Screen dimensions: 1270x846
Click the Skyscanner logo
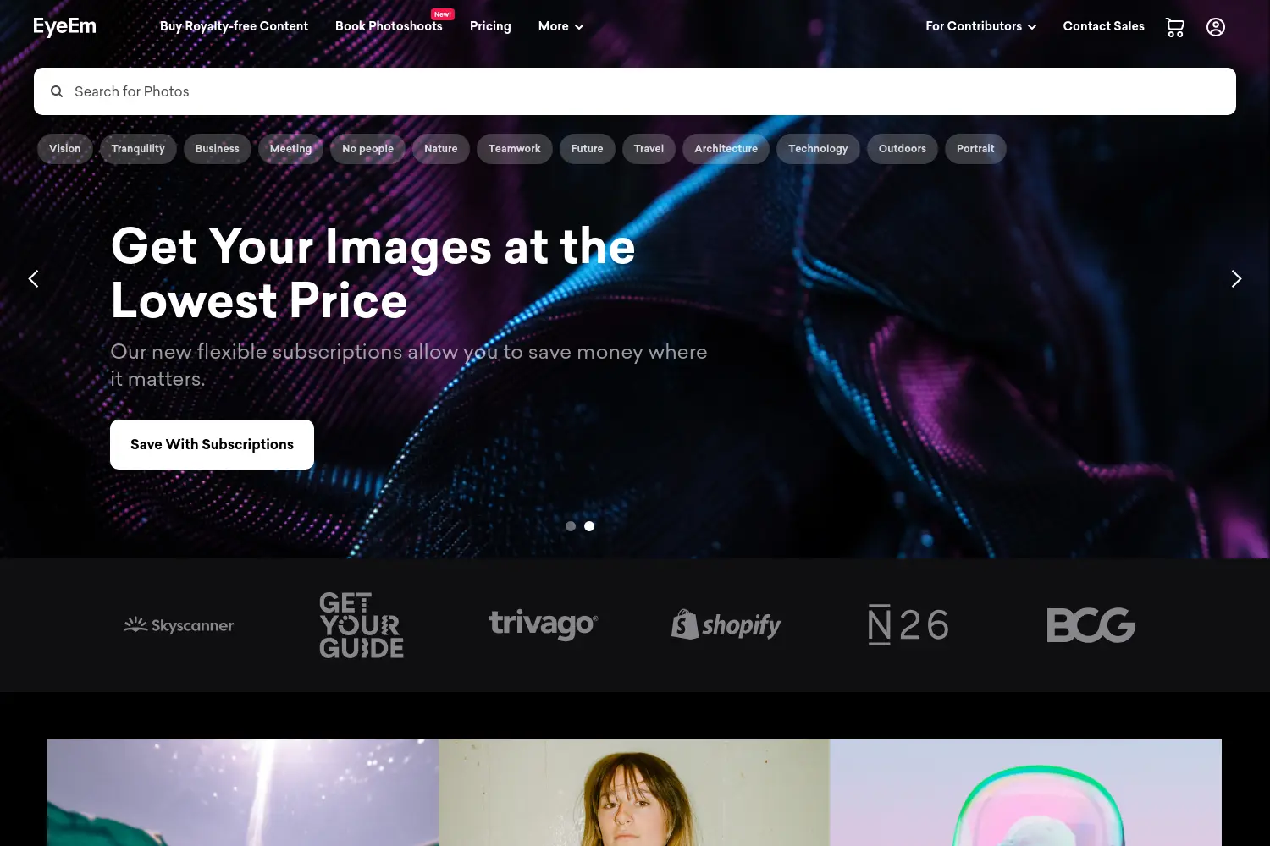[x=179, y=625]
